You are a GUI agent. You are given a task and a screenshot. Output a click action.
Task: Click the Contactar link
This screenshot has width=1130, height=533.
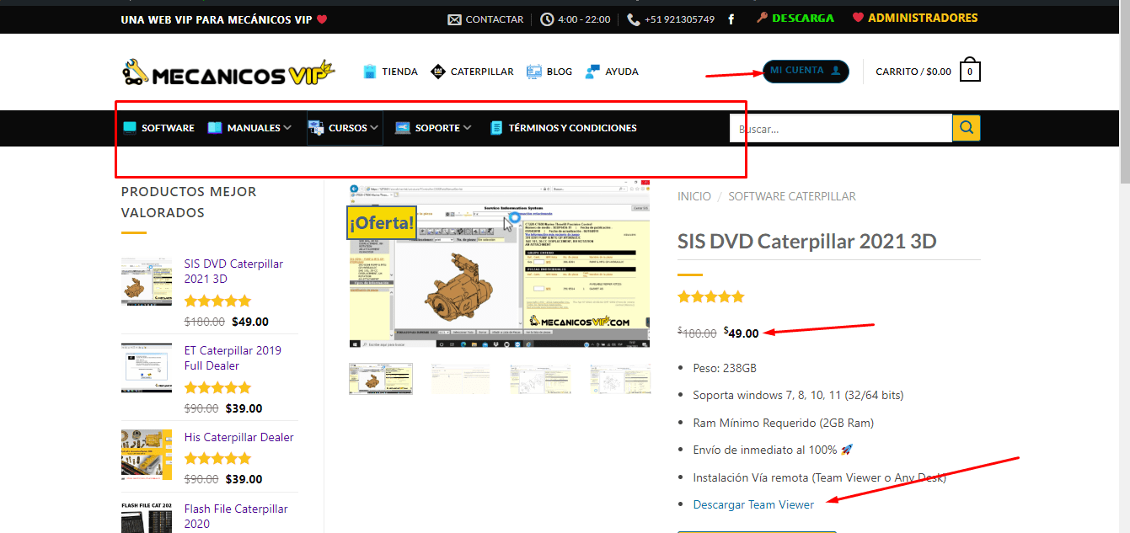495,19
